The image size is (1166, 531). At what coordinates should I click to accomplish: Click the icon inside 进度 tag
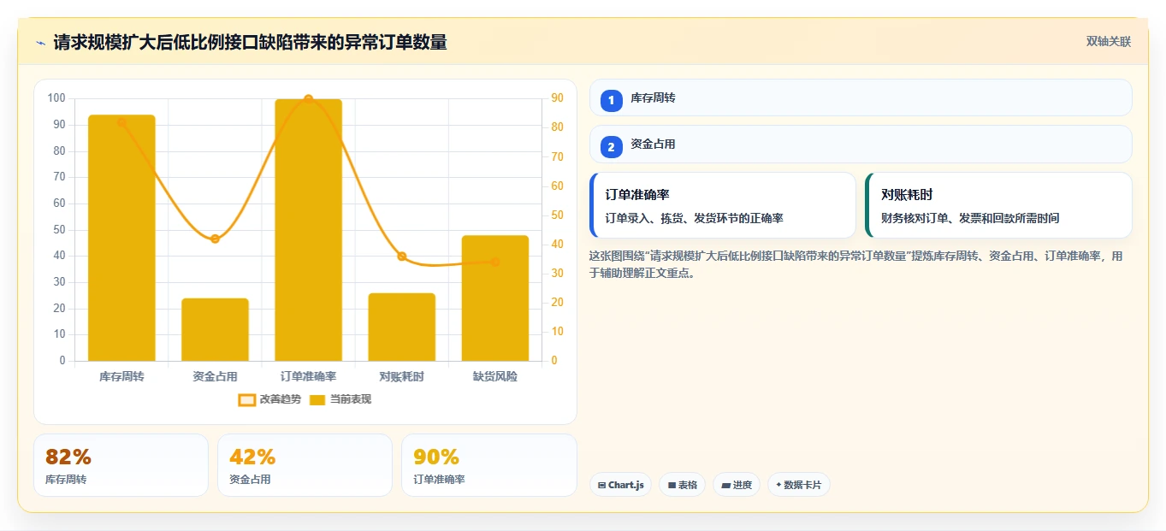[725, 486]
